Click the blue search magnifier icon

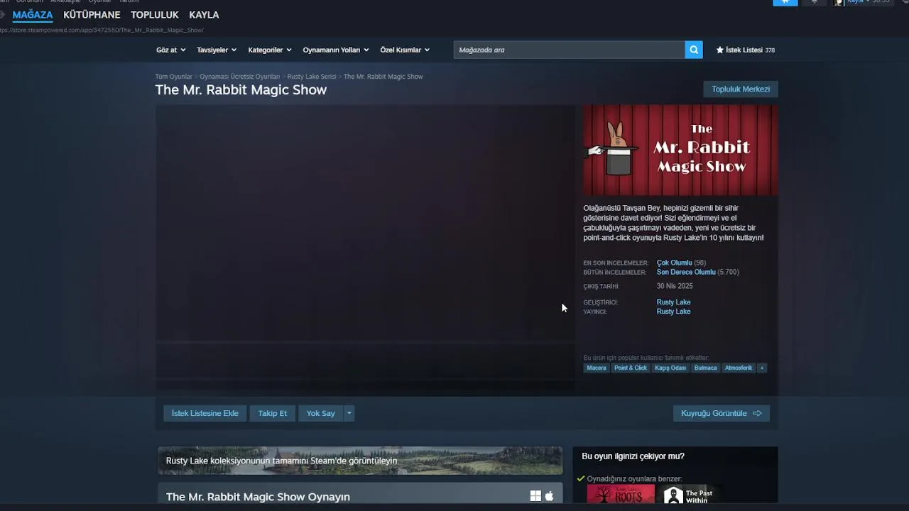point(694,50)
